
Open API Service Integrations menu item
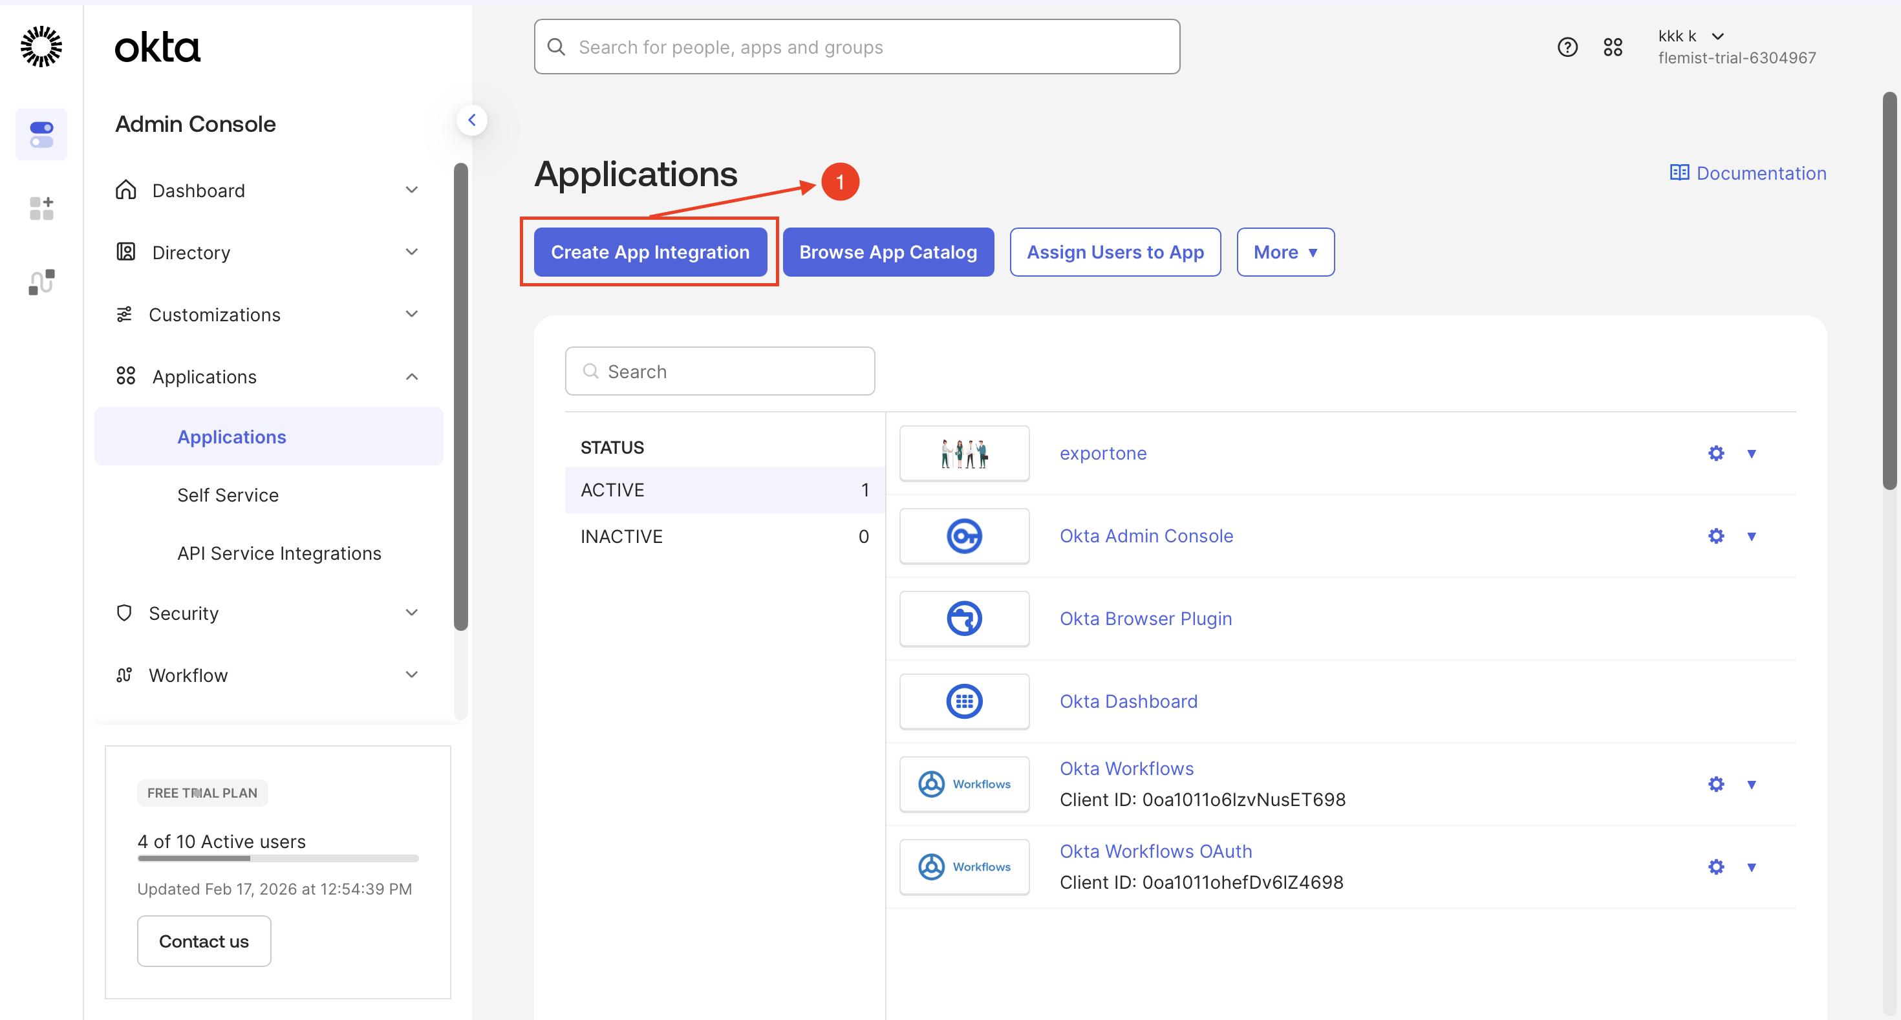coord(279,553)
